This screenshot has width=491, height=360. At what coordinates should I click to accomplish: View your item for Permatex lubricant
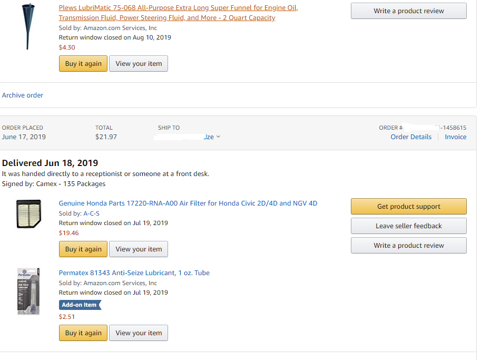pos(139,333)
